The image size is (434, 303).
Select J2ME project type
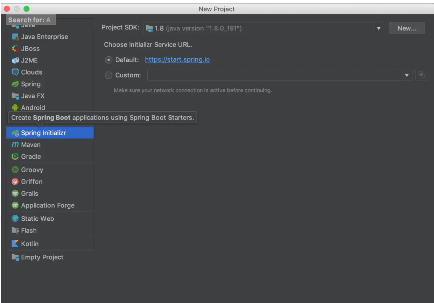(x=50, y=61)
